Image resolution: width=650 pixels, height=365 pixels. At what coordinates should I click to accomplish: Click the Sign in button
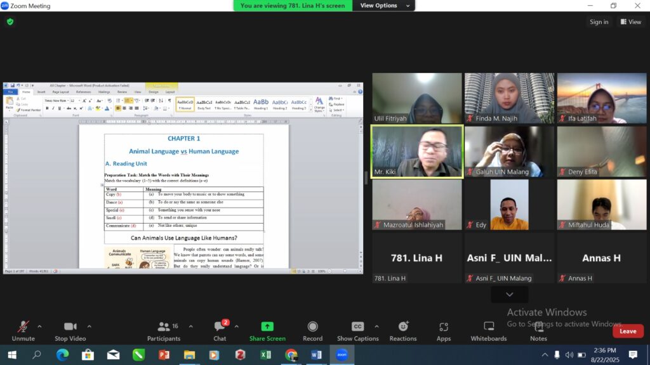(599, 22)
